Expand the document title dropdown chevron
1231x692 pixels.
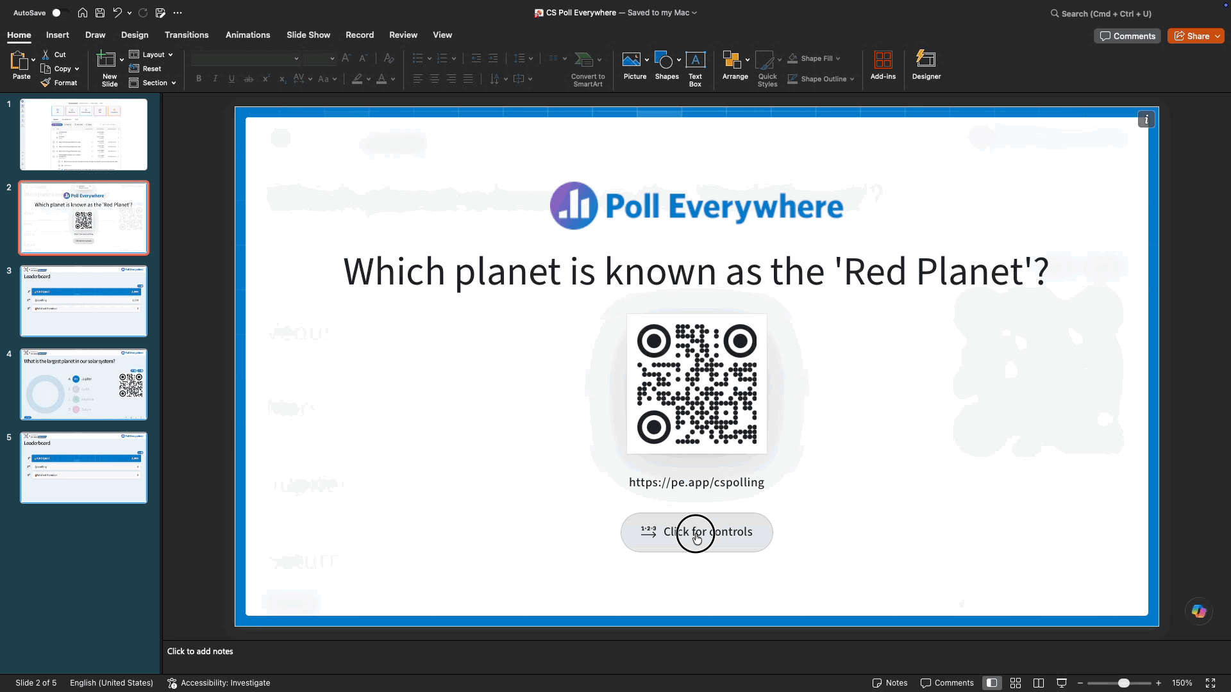(x=694, y=13)
